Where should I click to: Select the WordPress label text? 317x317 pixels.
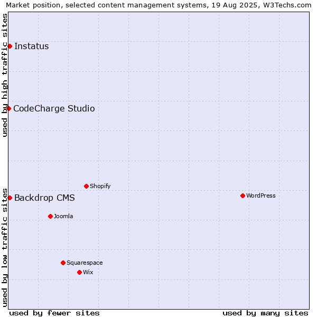click(x=261, y=195)
